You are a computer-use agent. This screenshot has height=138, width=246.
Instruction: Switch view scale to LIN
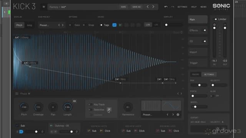156,25
